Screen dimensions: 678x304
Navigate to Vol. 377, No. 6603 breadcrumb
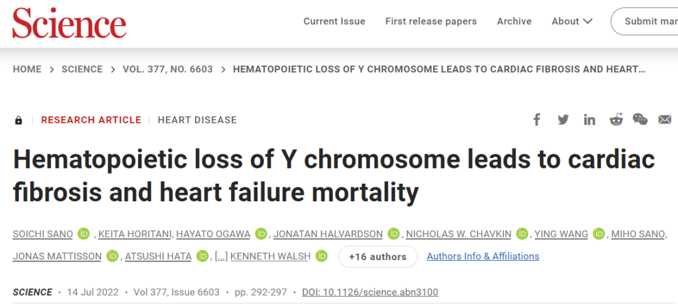(168, 69)
